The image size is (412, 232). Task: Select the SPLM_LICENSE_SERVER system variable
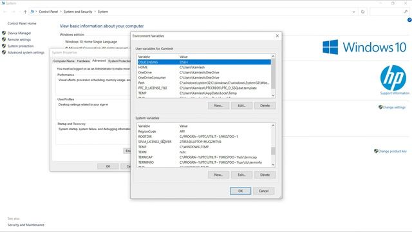(204, 142)
